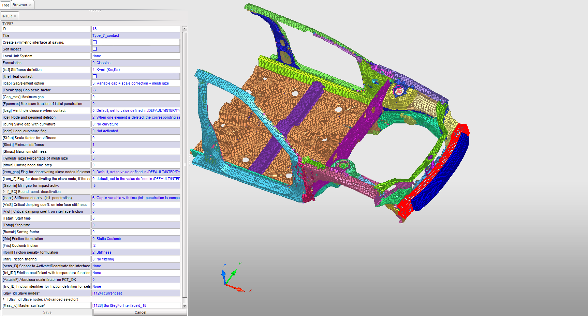588x316 pixels.
Task: Close the INTER tab
Action: click(x=15, y=16)
